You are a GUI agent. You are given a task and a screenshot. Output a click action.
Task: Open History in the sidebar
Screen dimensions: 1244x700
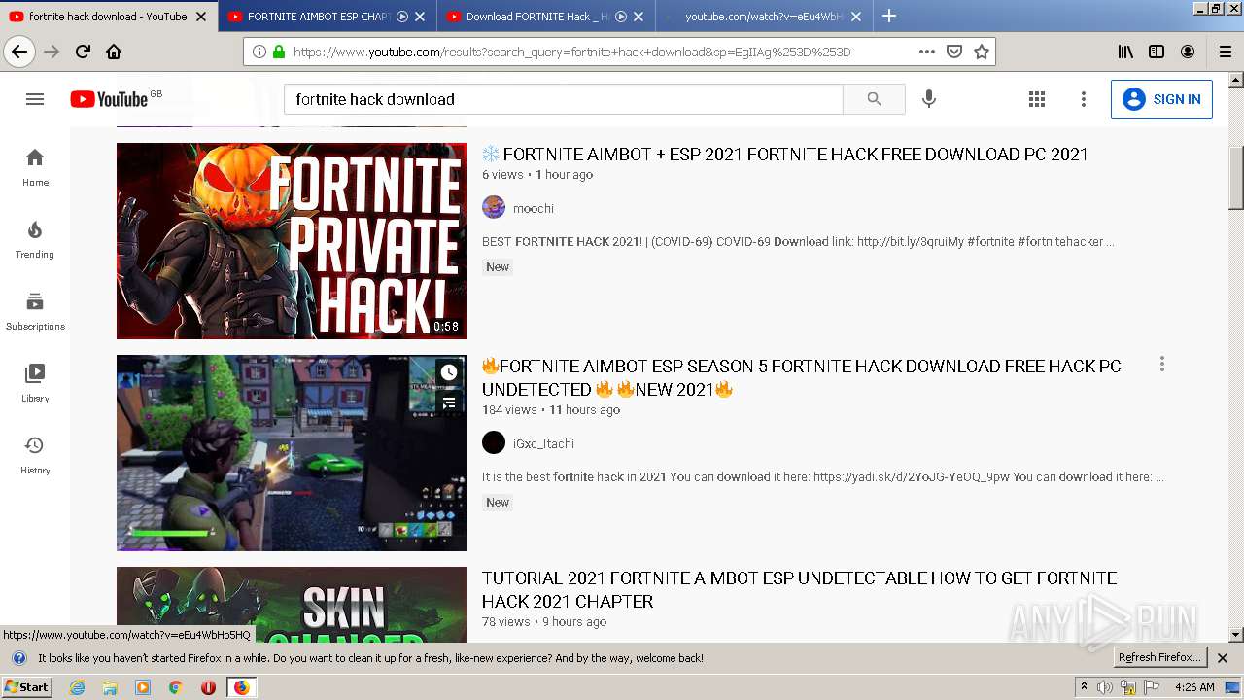pyautogui.click(x=35, y=456)
